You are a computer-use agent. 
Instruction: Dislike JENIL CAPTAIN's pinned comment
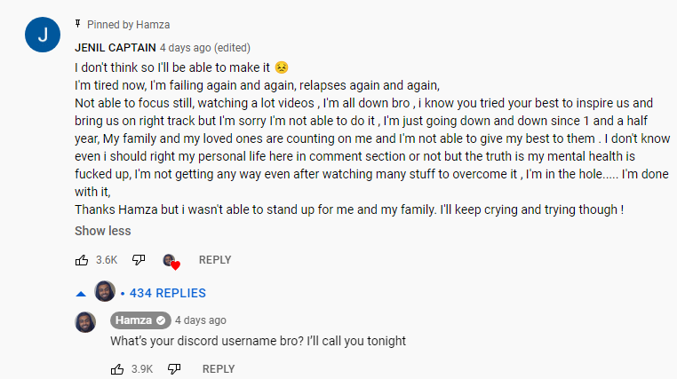(139, 260)
